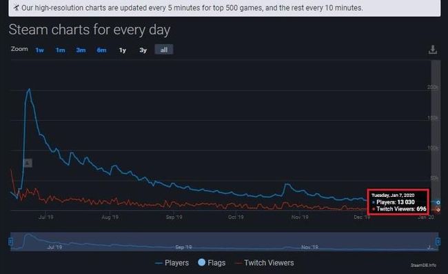The width and height of the screenshot is (448, 274).
Task: Toggle Twitch Viewers series in legend
Action: coord(264,263)
